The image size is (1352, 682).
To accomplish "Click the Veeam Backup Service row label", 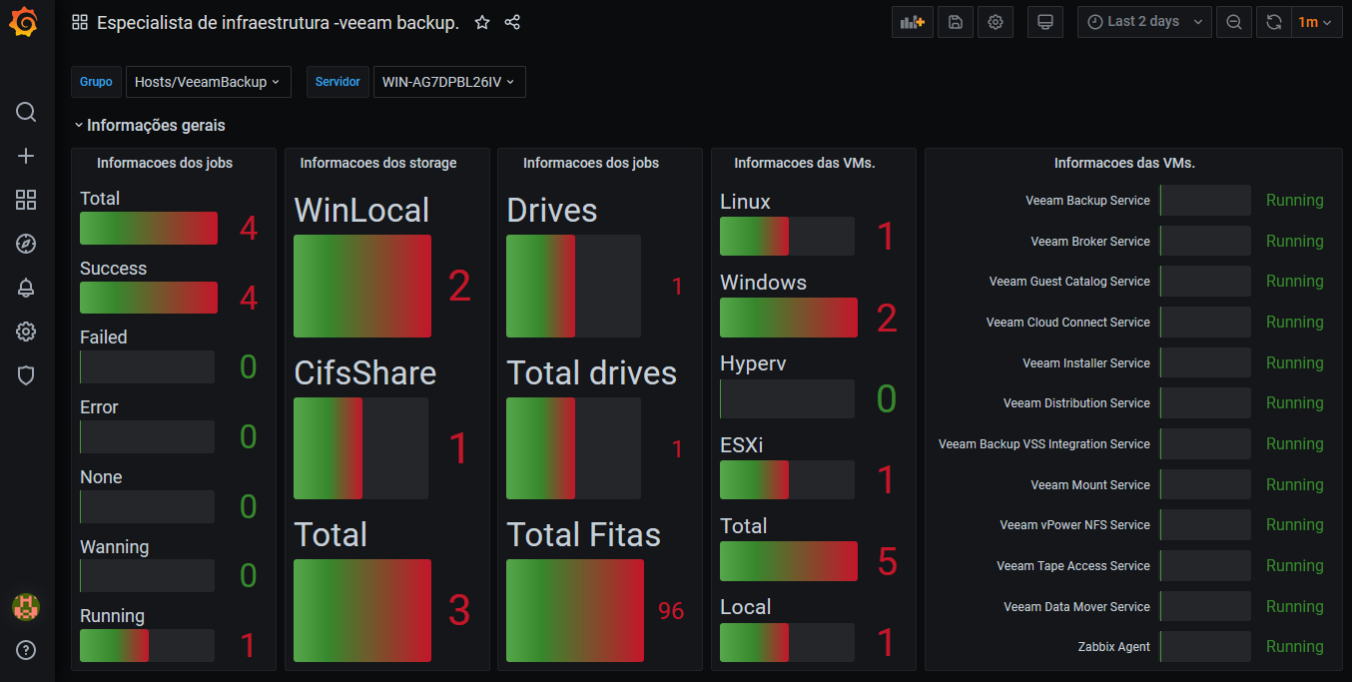I will pyautogui.click(x=1087, y=201).
